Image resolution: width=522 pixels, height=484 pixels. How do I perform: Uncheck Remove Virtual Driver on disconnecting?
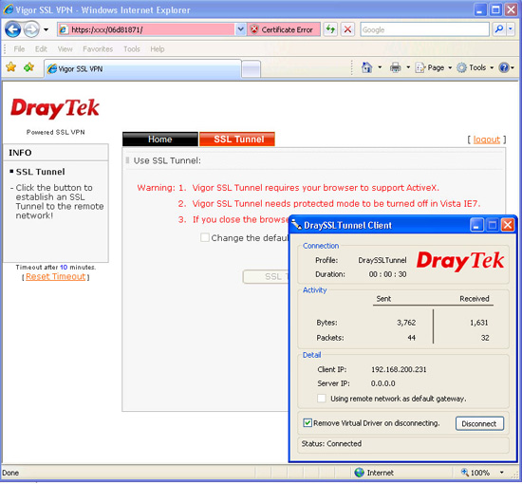pos(308,423)
